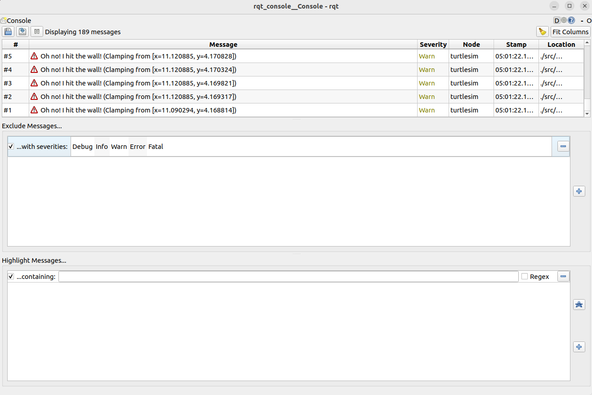
Task: Add a new exclude filter with the plus button
Action: coord(579,191)
